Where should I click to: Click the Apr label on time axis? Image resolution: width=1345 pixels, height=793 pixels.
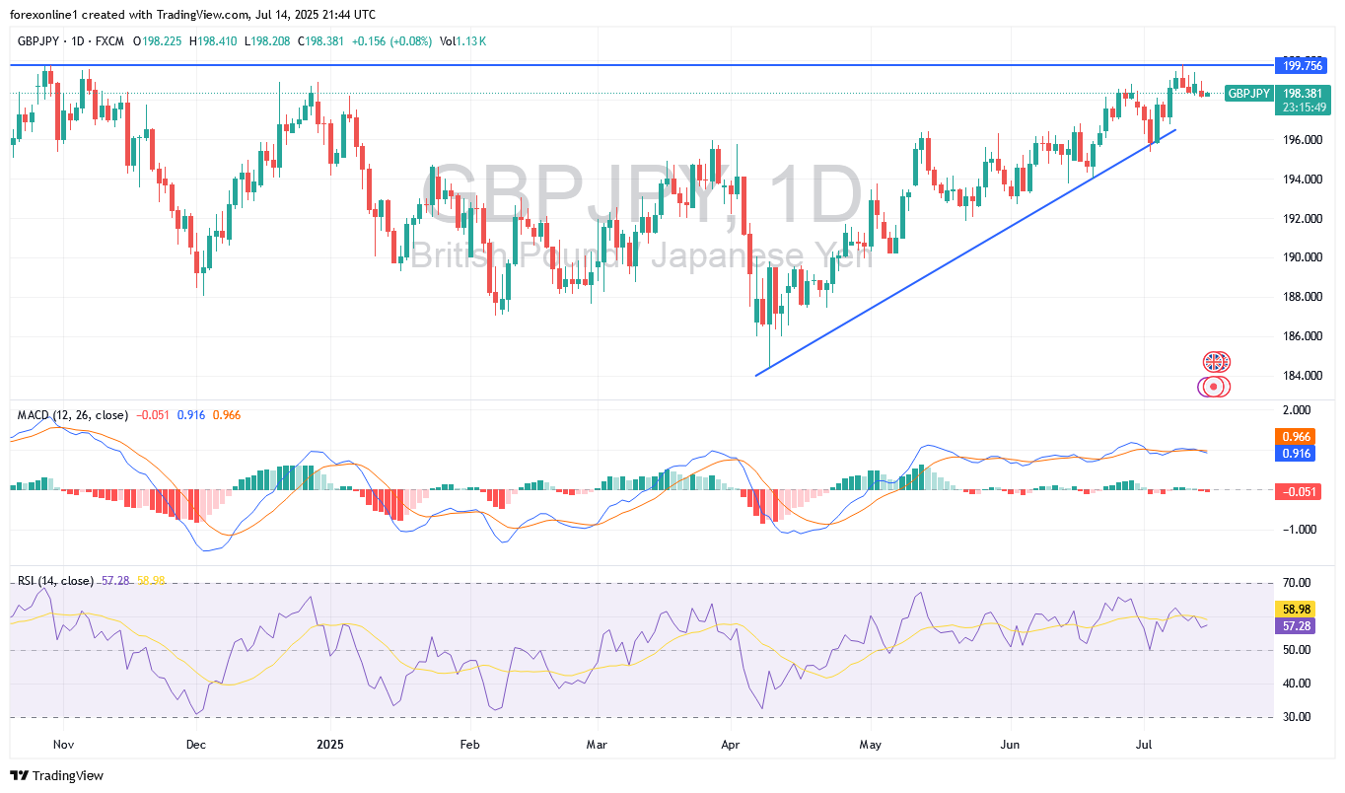click(731, 744)
